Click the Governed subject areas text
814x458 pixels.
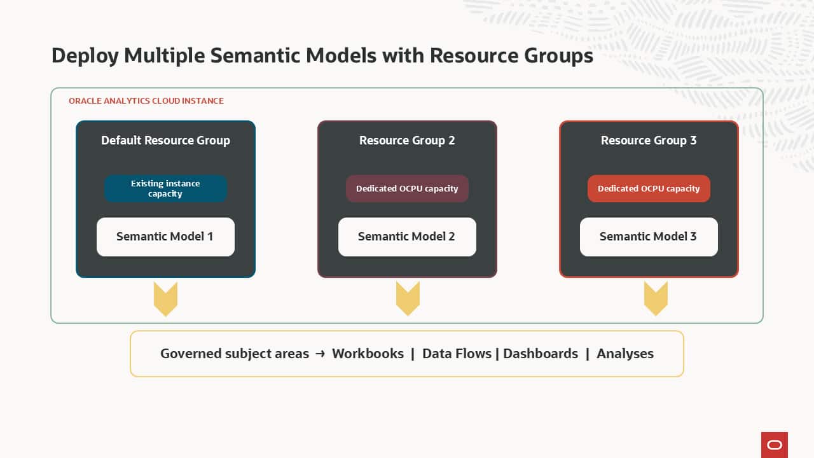(235, 354)
